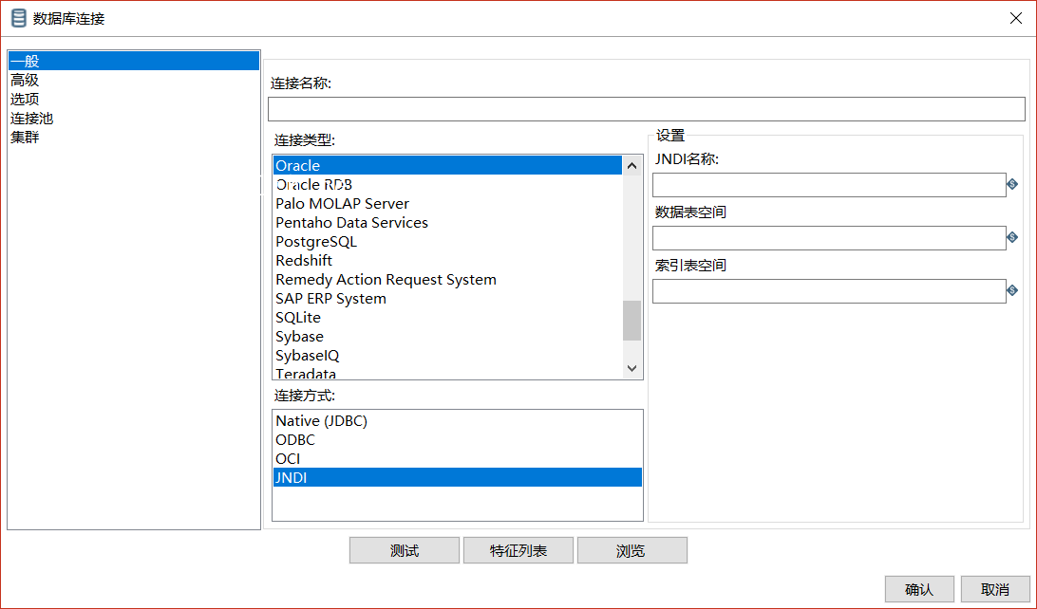Switch to the 选项 category
Viewport: 1037px width, 609px height.
(x=134, y=99)
